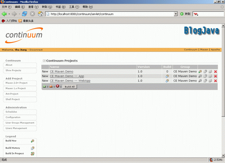The width and height of the screenshot is (225, 163).
Task: Click Build Now icon for CE Maven Demo -- WebApp
Action: coord(200,81)
